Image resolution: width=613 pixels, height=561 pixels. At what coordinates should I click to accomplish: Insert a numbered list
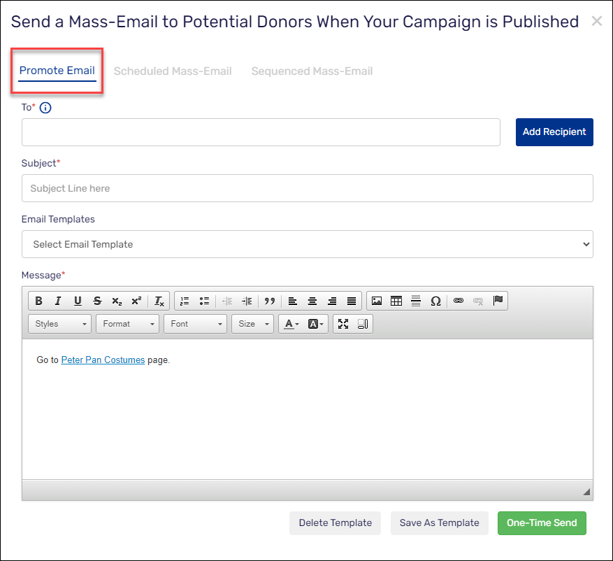(x=185, y=301)
